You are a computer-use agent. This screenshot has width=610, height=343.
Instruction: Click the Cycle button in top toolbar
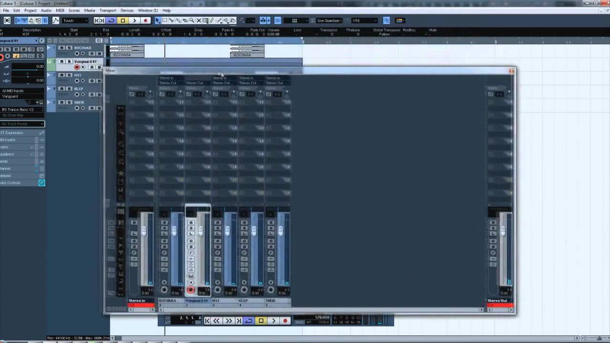pos(111,20)
